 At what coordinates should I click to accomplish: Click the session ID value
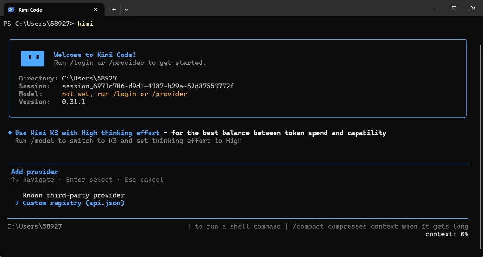[148, 86]
